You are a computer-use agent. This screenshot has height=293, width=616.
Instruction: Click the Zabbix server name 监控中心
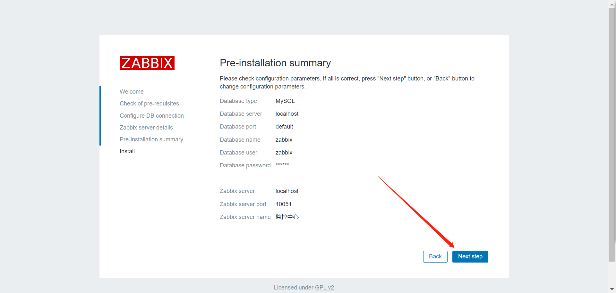287,217
